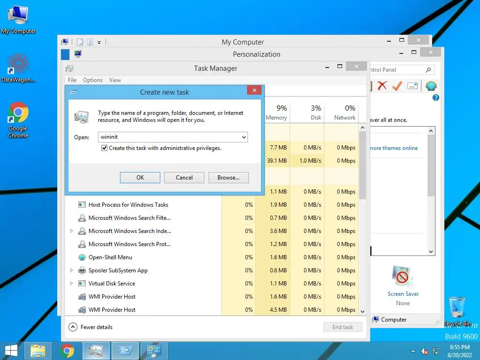Close the Create new task dialog
This screenshot has height=360, width=480.
tap(254, 90)
